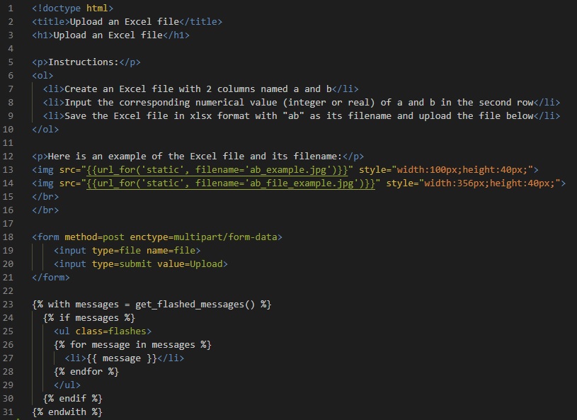577x420 pixels.
Task: Click the closing ol tag on line 10
Action: point(45,130)
